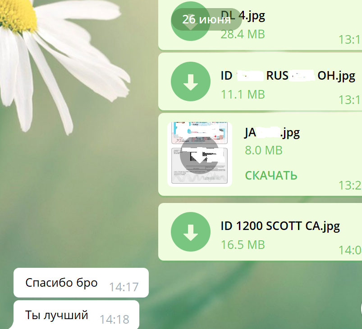
Task: Open the file named ID 1200 SCOTT CA.jpg
Action: point(280,226)
